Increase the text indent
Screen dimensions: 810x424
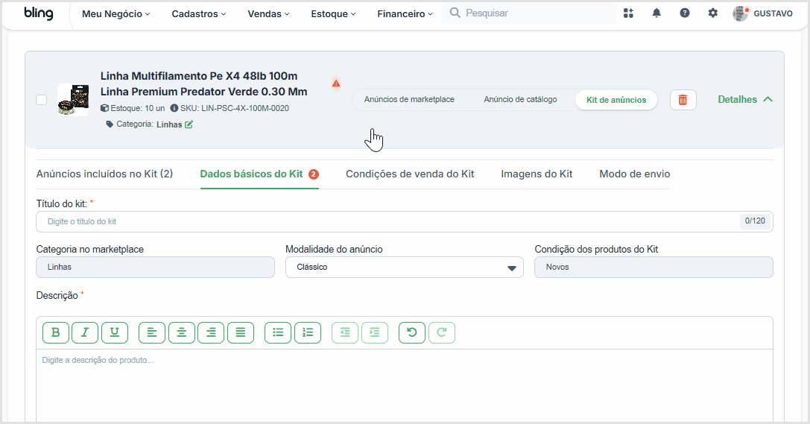(x=375, y=332)
